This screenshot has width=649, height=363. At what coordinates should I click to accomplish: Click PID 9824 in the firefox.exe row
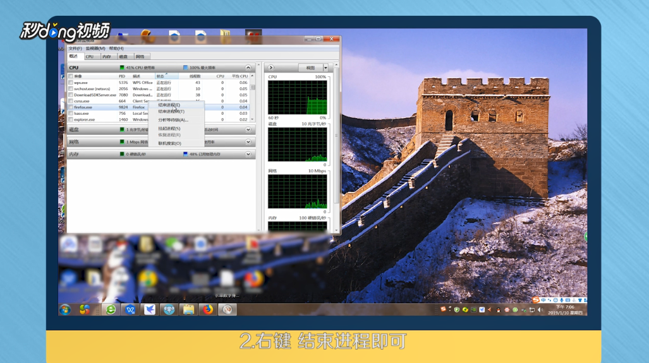123,107
